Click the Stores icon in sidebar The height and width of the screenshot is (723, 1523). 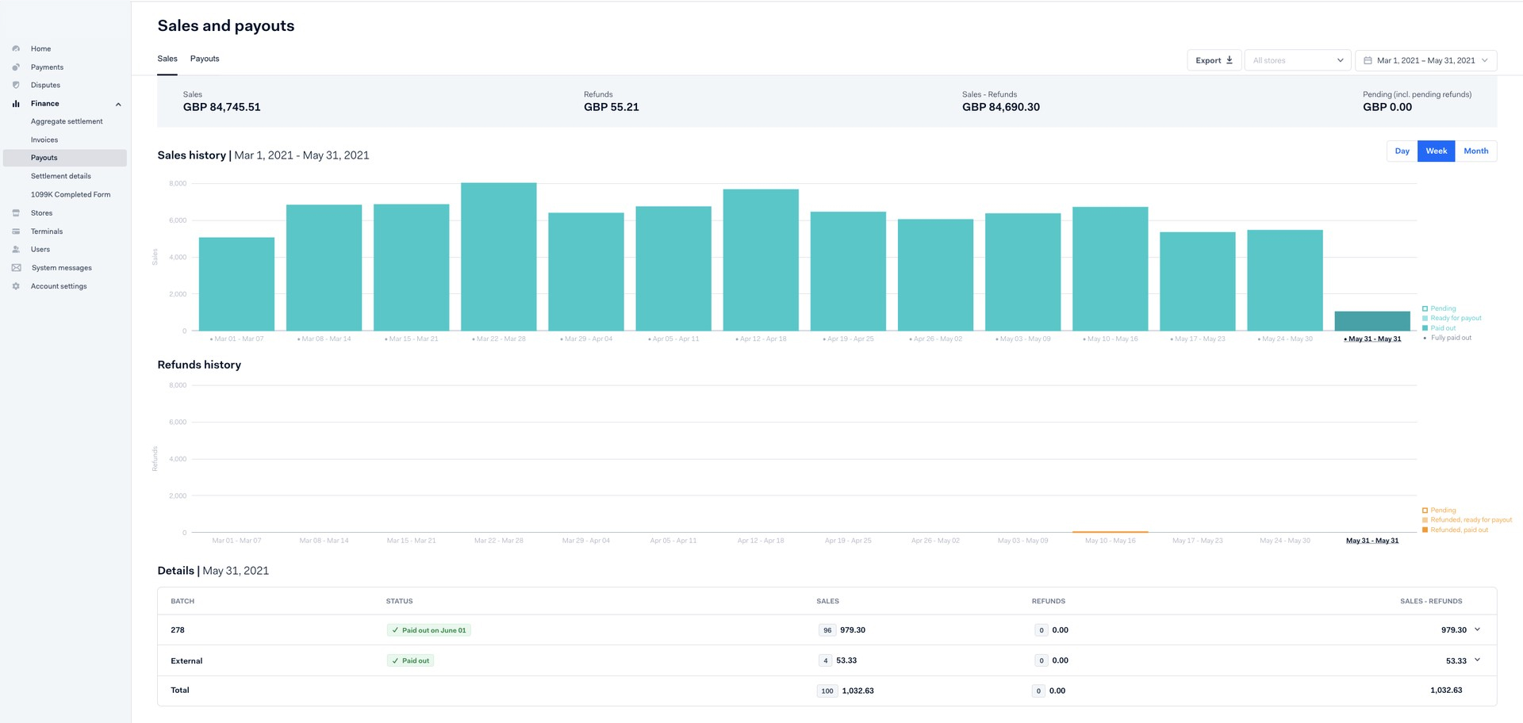(x=16, y=213)
